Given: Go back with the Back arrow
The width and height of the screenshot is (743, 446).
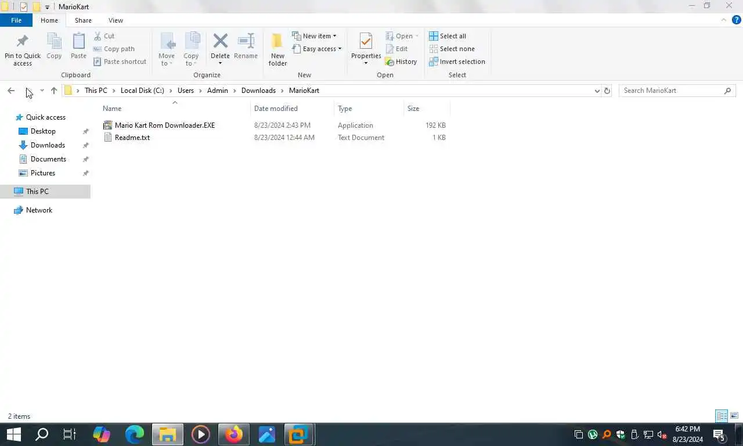Looking at the screenshot, I should point(11,91).
